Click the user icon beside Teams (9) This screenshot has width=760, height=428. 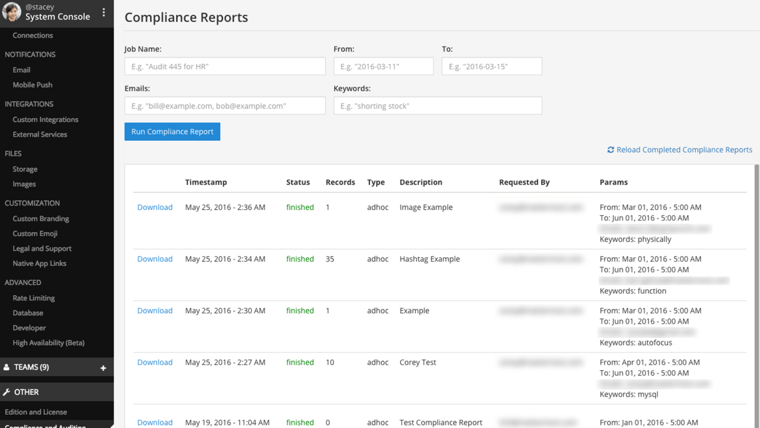6,367
